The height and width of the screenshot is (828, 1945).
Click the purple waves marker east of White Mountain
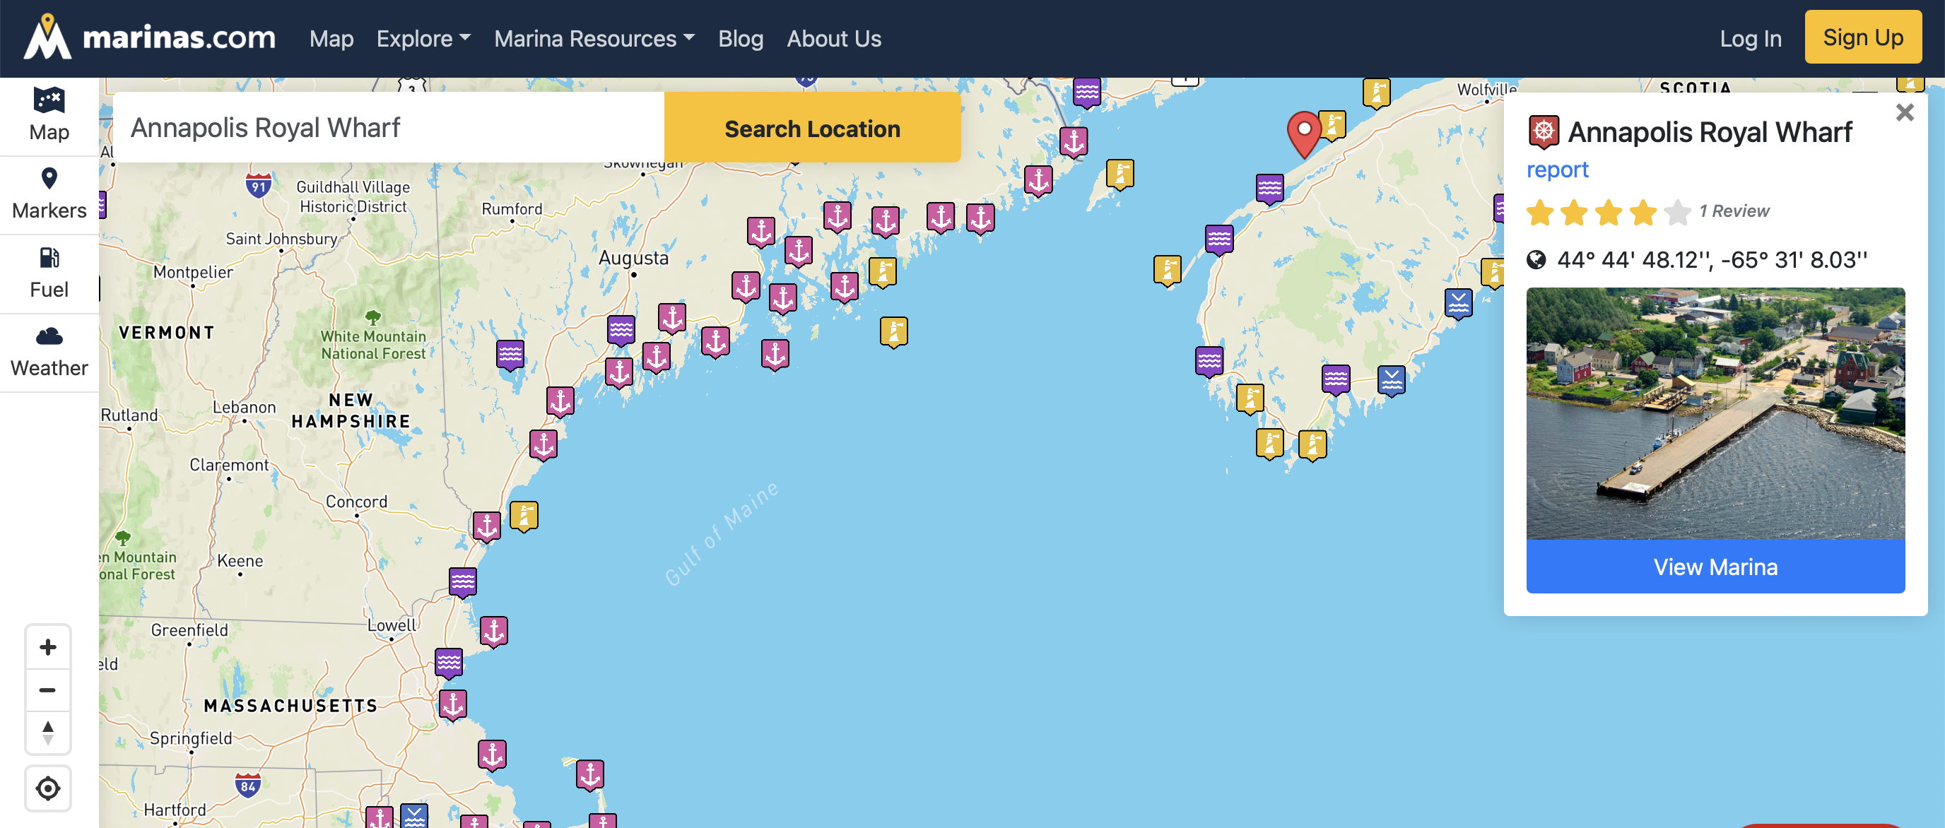coord(510,355)
